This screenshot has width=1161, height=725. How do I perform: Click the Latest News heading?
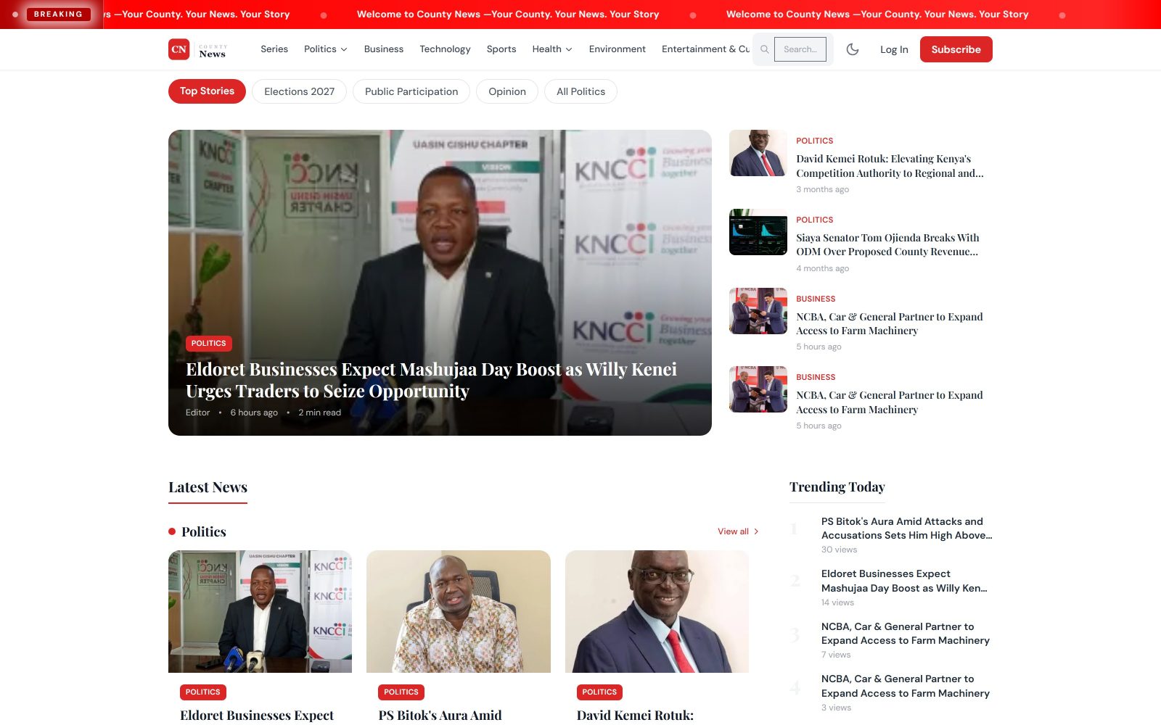coord(208,487)
